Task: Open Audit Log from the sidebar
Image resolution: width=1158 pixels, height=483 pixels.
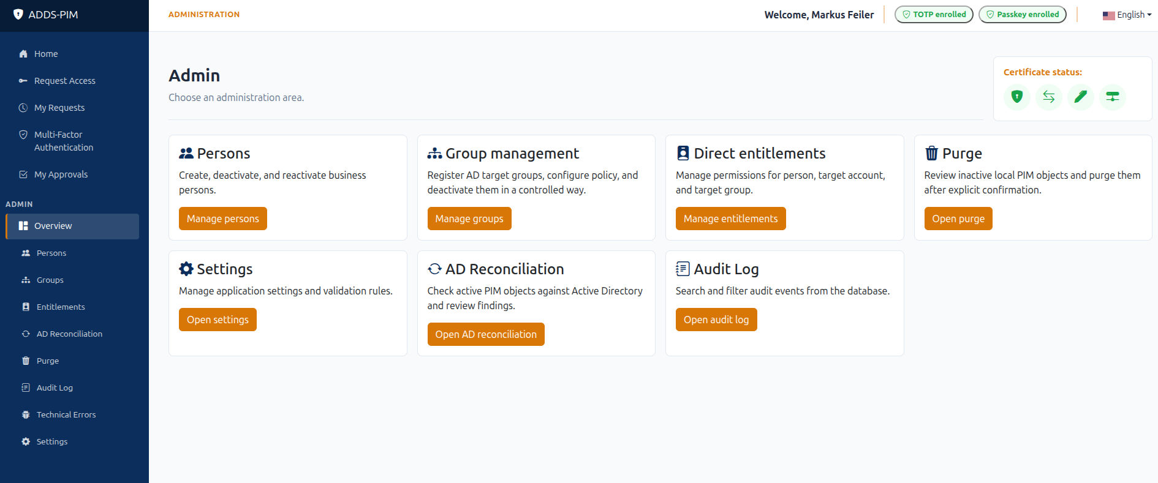Action: point(72,388)
